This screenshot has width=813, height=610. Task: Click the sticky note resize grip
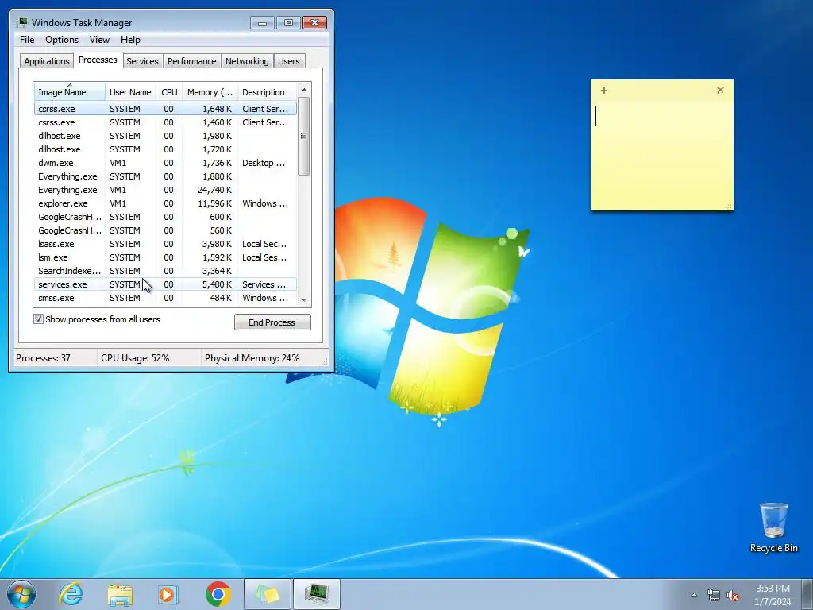point(729,206)
